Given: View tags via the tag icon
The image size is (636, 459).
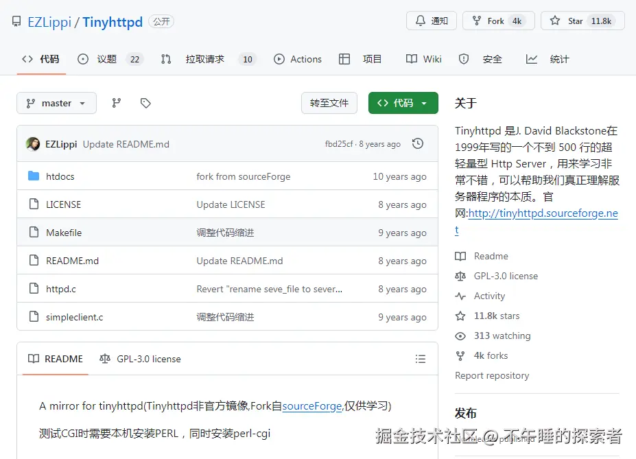Looking at the screenshot, I should point(145,103).
